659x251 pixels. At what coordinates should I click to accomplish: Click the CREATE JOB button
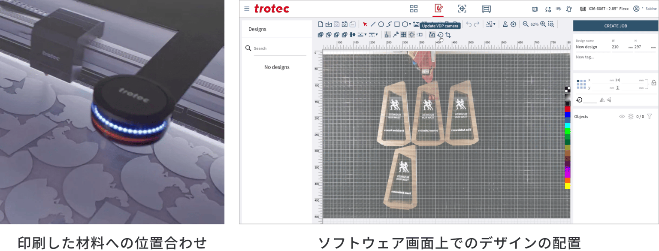(615, 26)
